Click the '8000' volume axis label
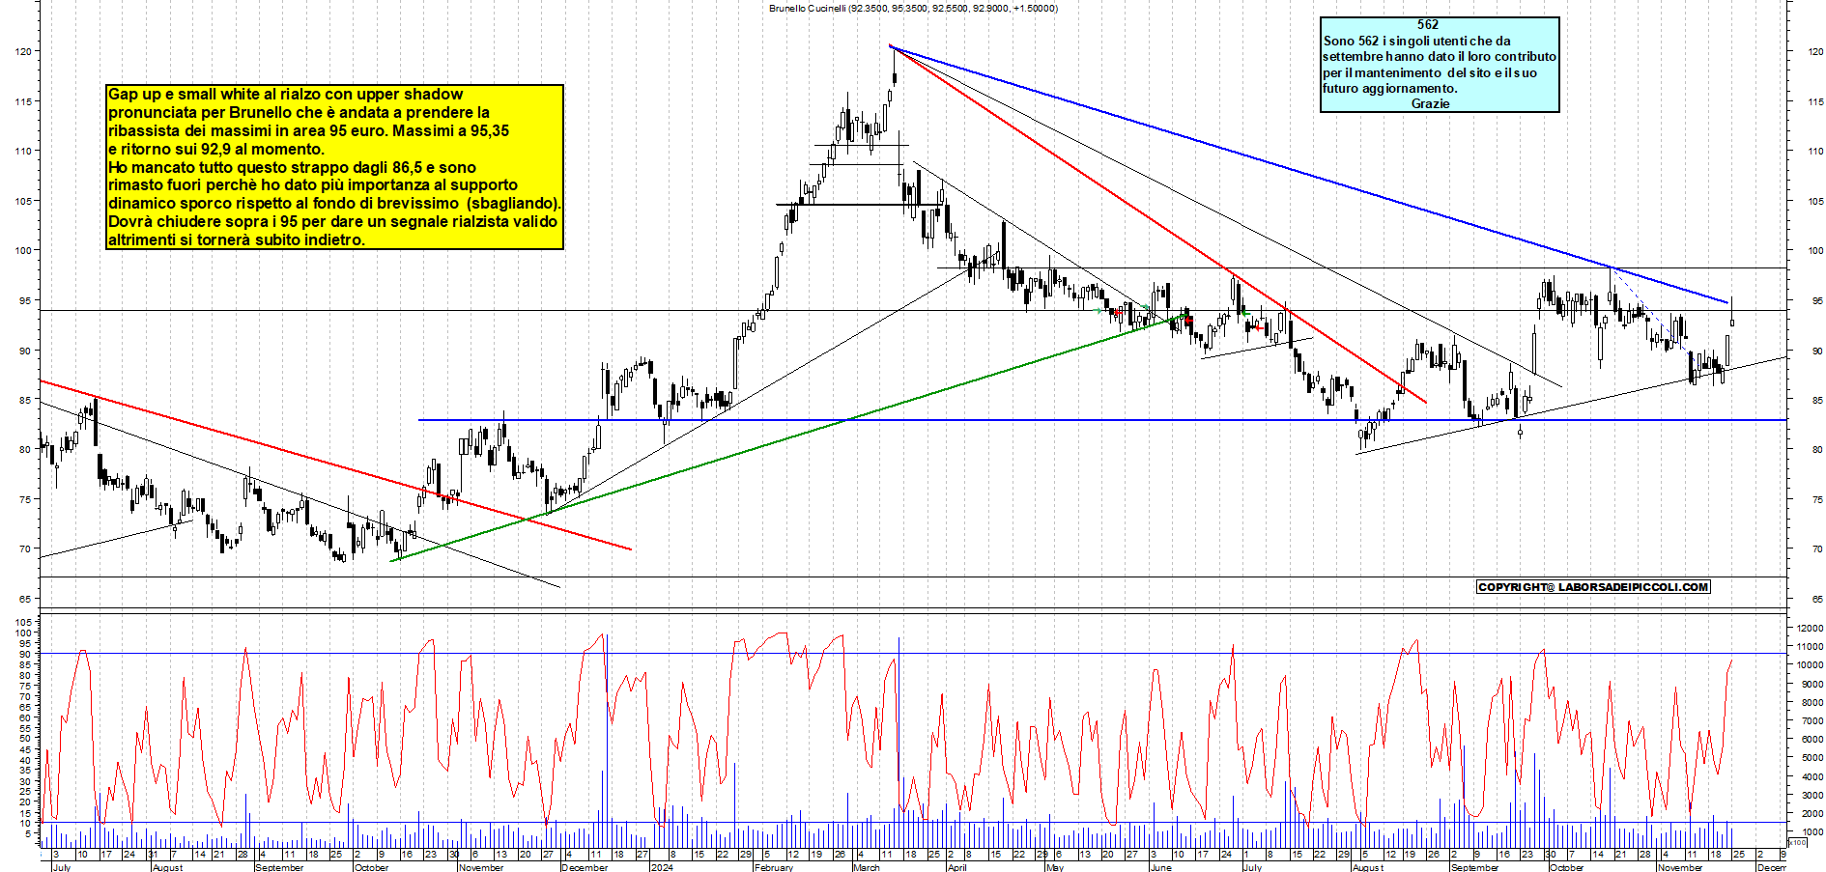Screen dimensions: 1826x872 coord(1812,702)
